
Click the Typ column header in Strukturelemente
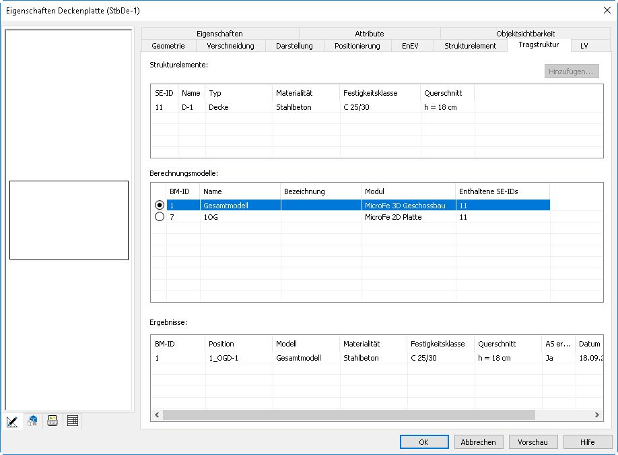(x=238, y=93)
